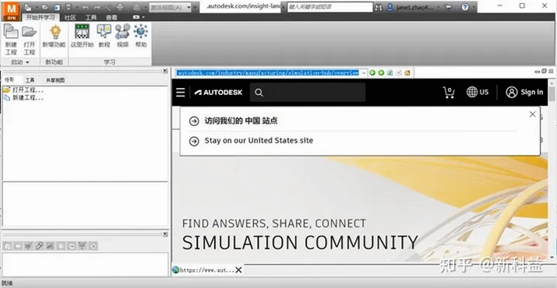This screenshot has width=557, height=288.
Task: Click the Autodesk site cart icon showing 0
Action: click(x=449, y=93)
